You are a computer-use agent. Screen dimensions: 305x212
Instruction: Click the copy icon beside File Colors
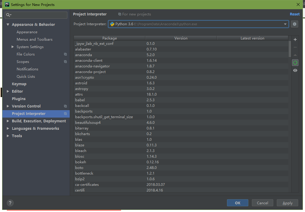[x=65, y=54]
